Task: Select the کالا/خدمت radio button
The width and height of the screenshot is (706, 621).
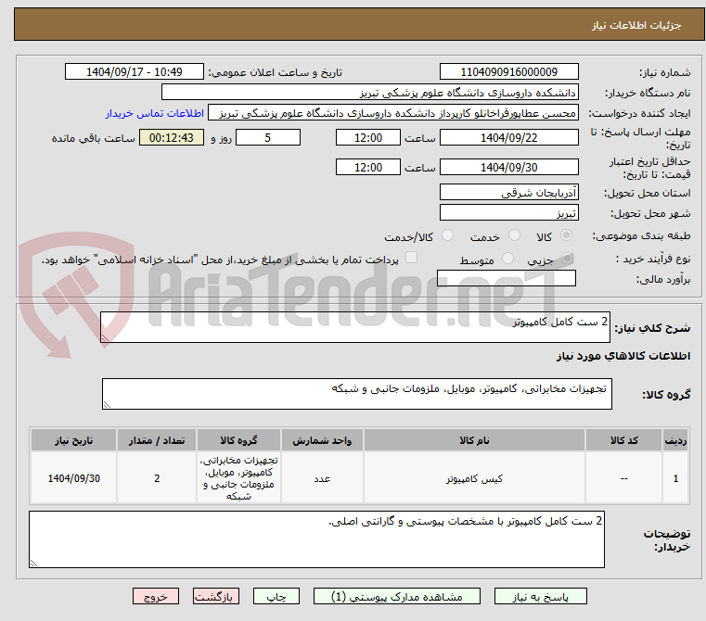Action: click(447, 234)
